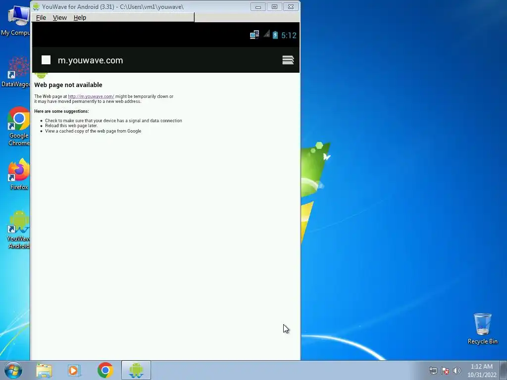Click "Reload this web page later." suggestion

coord(71,126)
